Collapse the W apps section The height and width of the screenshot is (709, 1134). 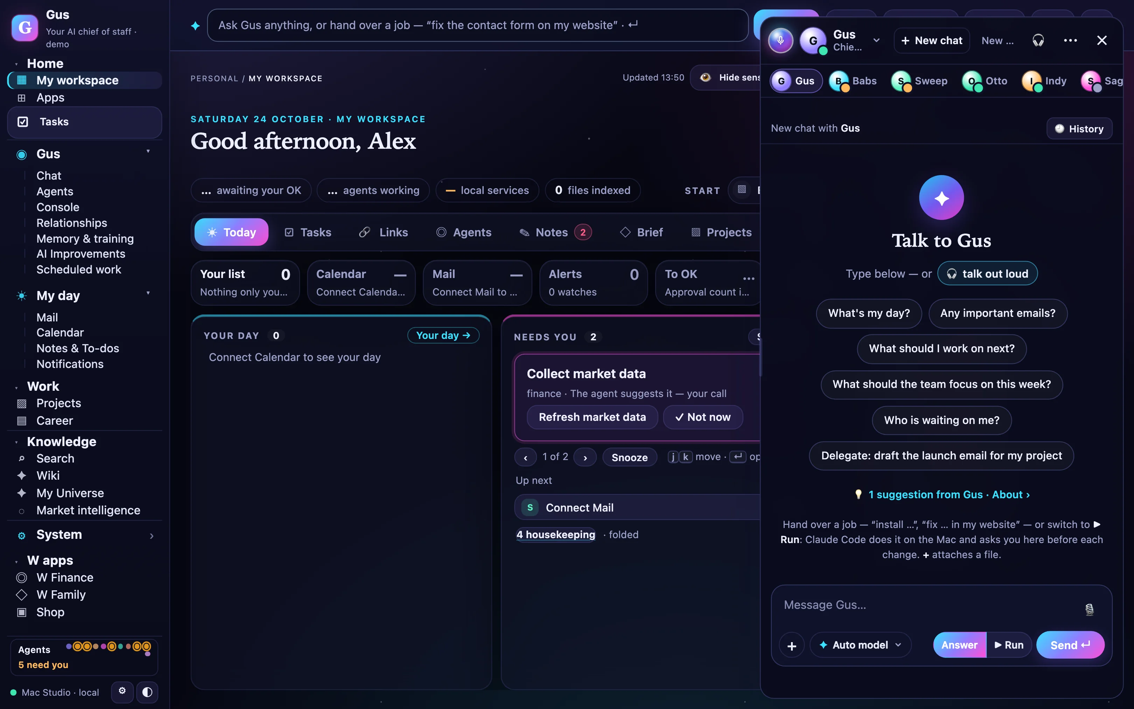click(16, 561)
